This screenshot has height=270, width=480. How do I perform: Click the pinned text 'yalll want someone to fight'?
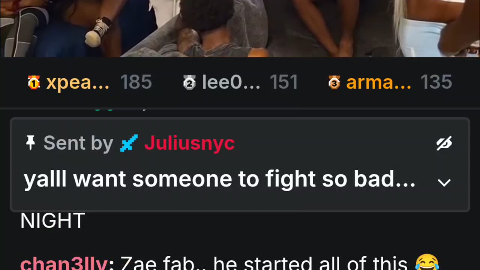[168, 180]
